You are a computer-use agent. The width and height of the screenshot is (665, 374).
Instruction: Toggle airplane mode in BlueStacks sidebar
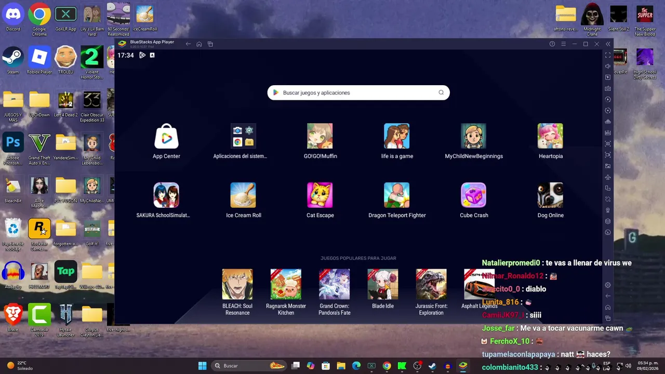coord(608,177)
